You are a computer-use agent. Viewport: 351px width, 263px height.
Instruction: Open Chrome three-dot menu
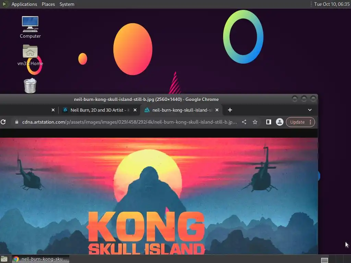tap(310, 122)
